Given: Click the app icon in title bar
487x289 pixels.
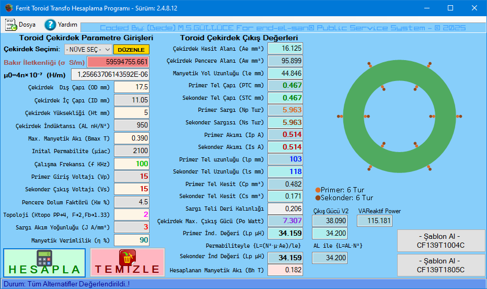Looking at the screenshot, I should (x=8, y=8).
